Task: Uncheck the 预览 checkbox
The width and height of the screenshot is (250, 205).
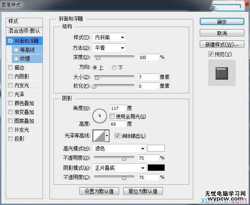Action: coord(211,54)
